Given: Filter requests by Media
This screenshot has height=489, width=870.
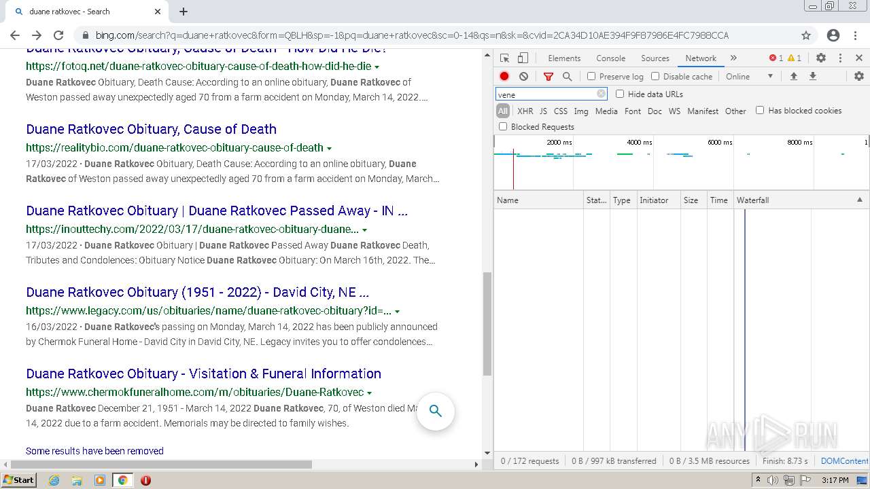Looking at the screenshot, I should coord(606,111).
